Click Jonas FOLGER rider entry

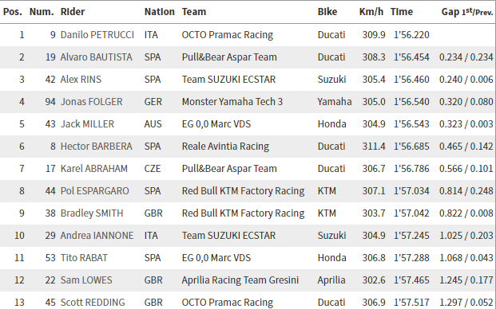coord(91,102)
